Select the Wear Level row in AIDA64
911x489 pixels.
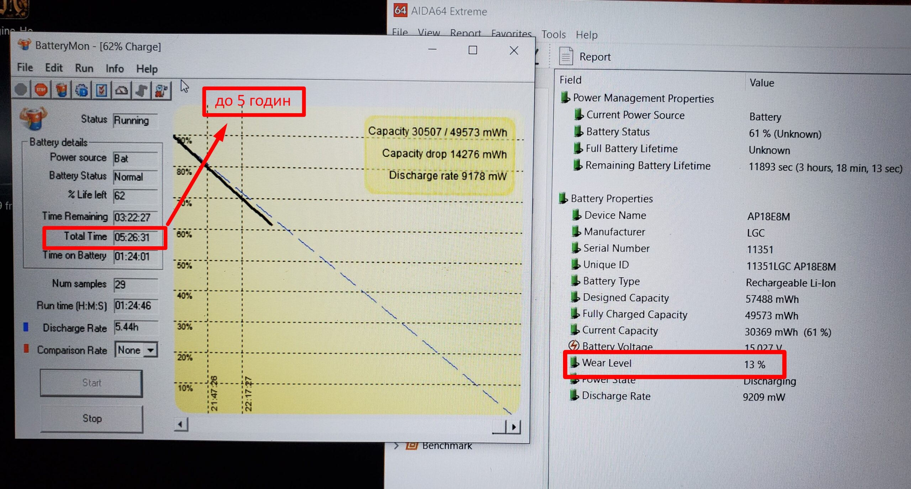606,363
